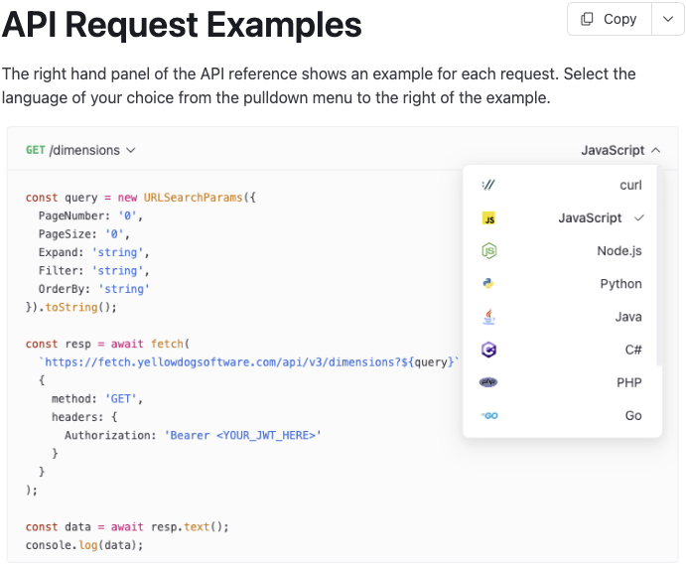Click the PHP oval logo icon
686x566 pixels.
(x=488, y=382)
